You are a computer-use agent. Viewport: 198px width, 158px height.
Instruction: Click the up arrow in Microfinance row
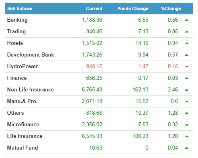click(x=187, y=125)
